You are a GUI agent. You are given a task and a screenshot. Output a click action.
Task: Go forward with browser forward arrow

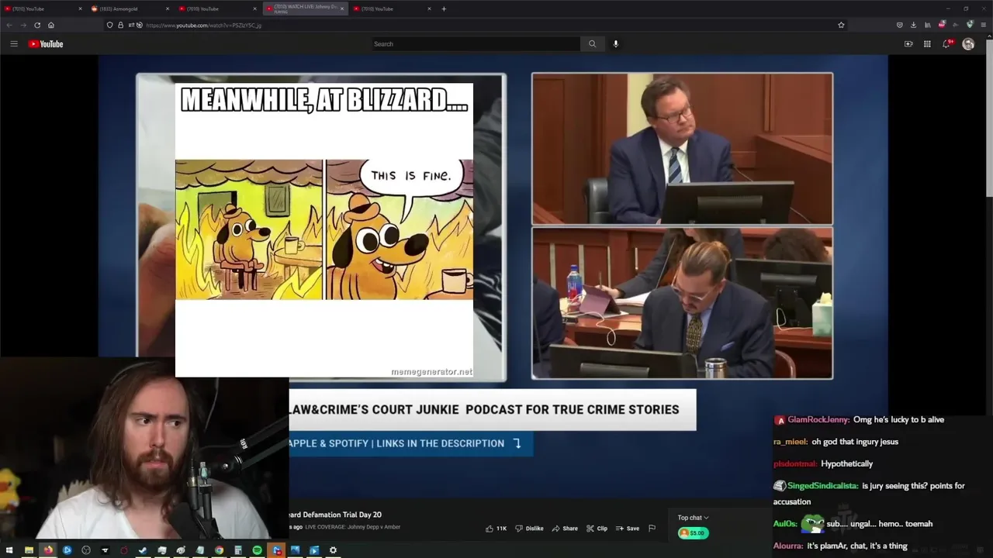pyautogui.click(x=23, y=25)
